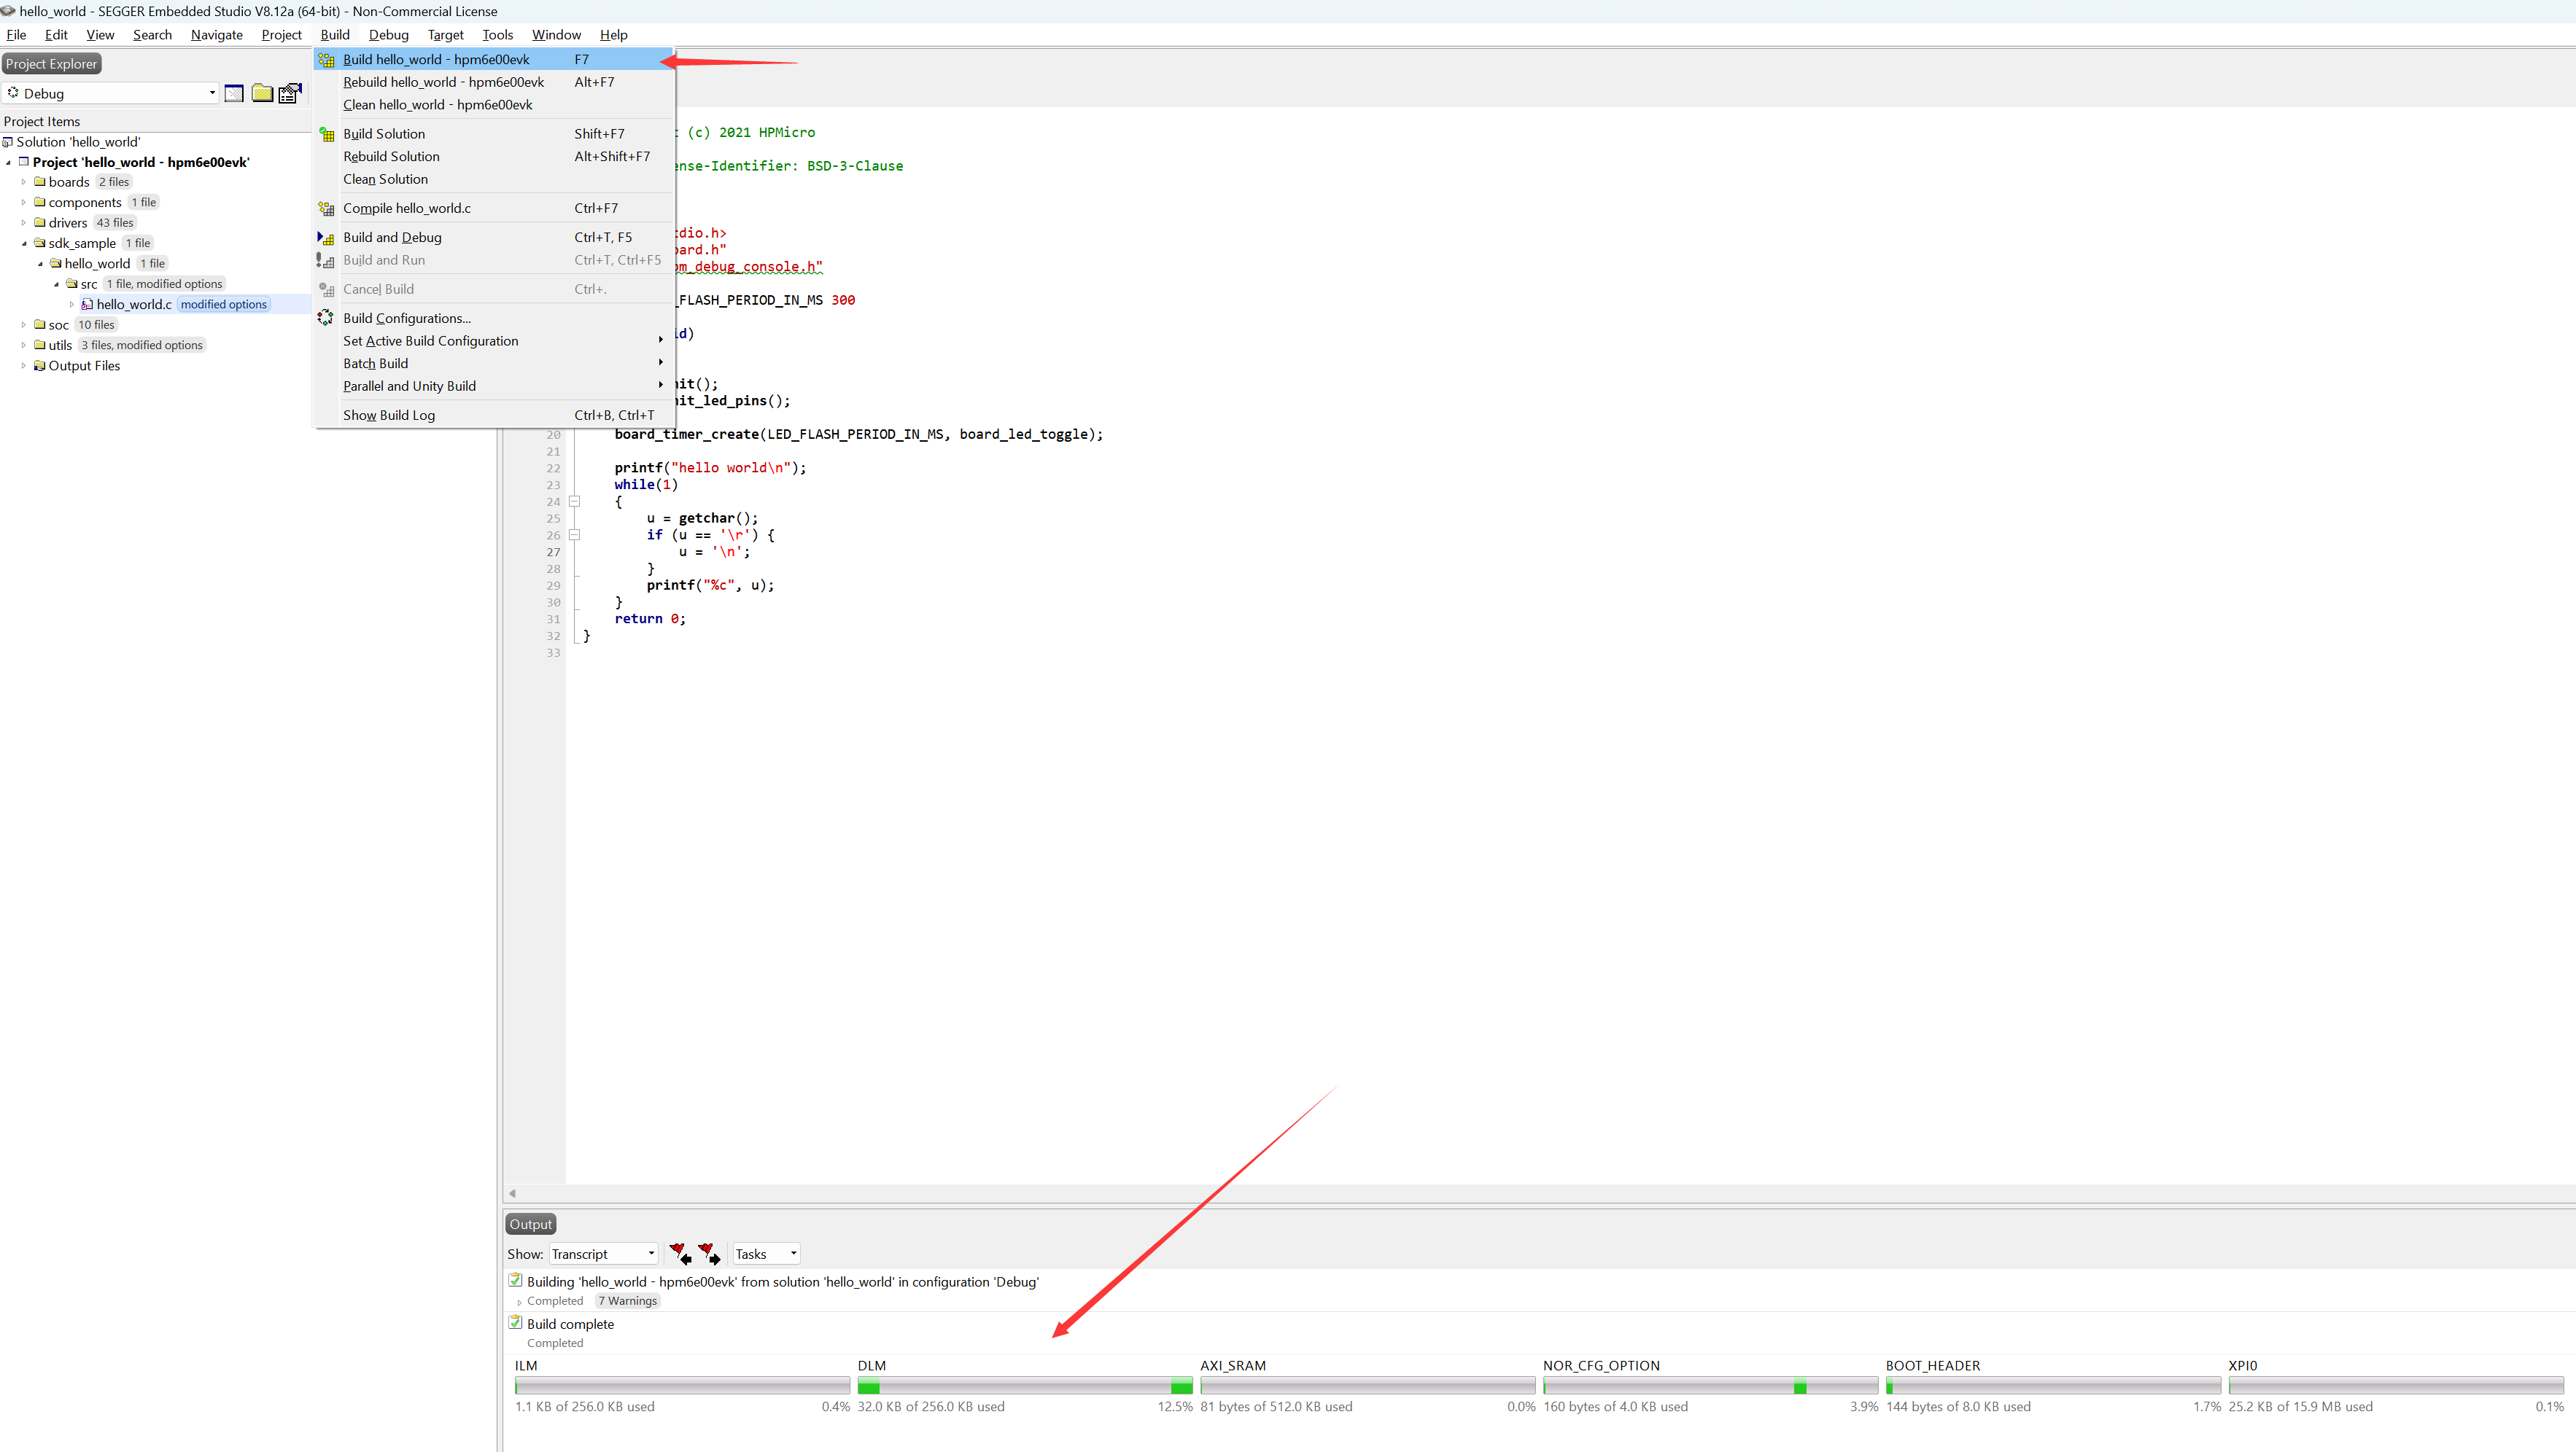This screenshot has width=2576, height=1452.
Task: Select hello_world.c file in project tree
Action: pos(134,305)
